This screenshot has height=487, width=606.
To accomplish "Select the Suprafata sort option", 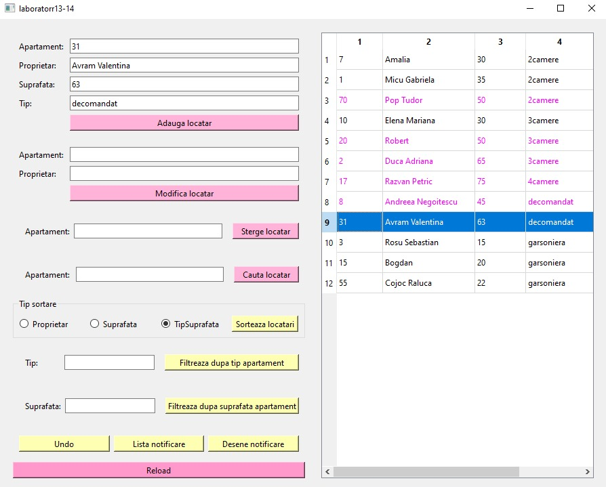I will click(x=94, y=324).
